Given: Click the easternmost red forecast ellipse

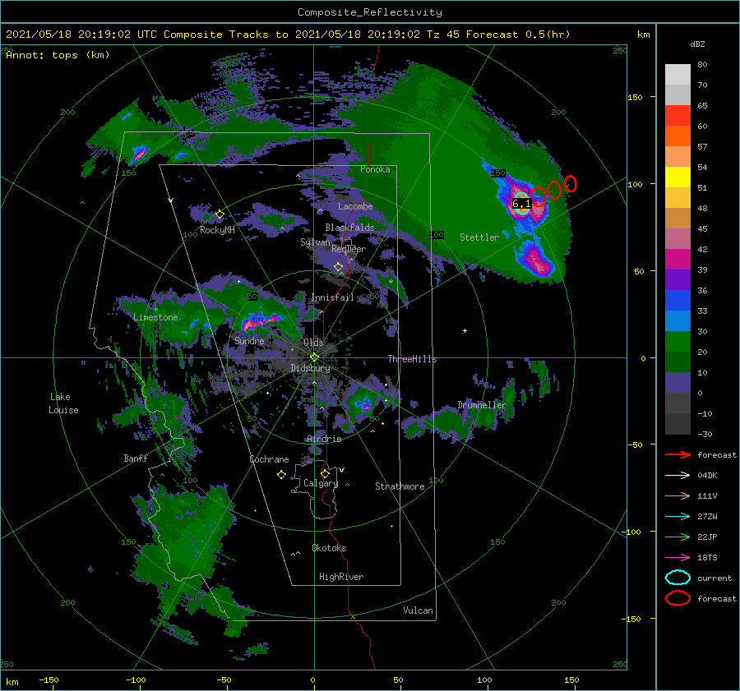Looking at the screenshot, I should tap(570, 184).
